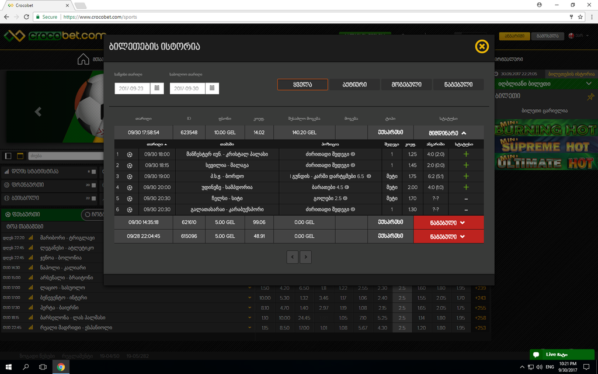
Task: Expand წაგებული status for ticket 615096
Action: pyautogui.click(x=449, y=236)
